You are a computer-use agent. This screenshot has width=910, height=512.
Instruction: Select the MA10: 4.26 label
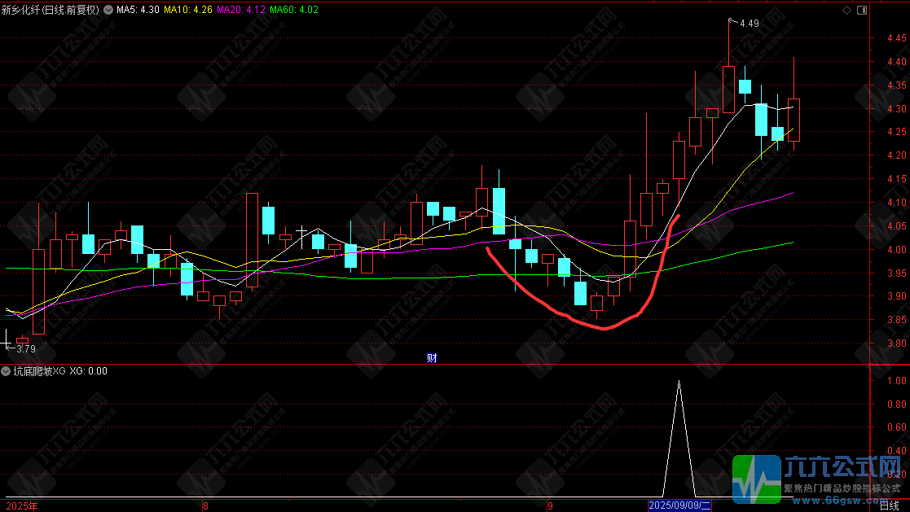click(188, 10)
